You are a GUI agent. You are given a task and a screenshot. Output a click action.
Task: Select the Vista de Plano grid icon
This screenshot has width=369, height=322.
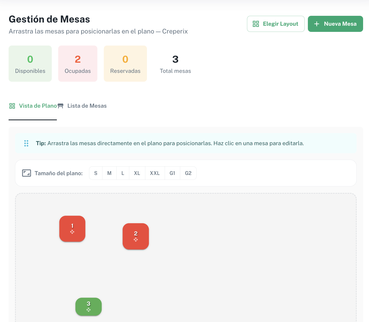click(12, 106)
